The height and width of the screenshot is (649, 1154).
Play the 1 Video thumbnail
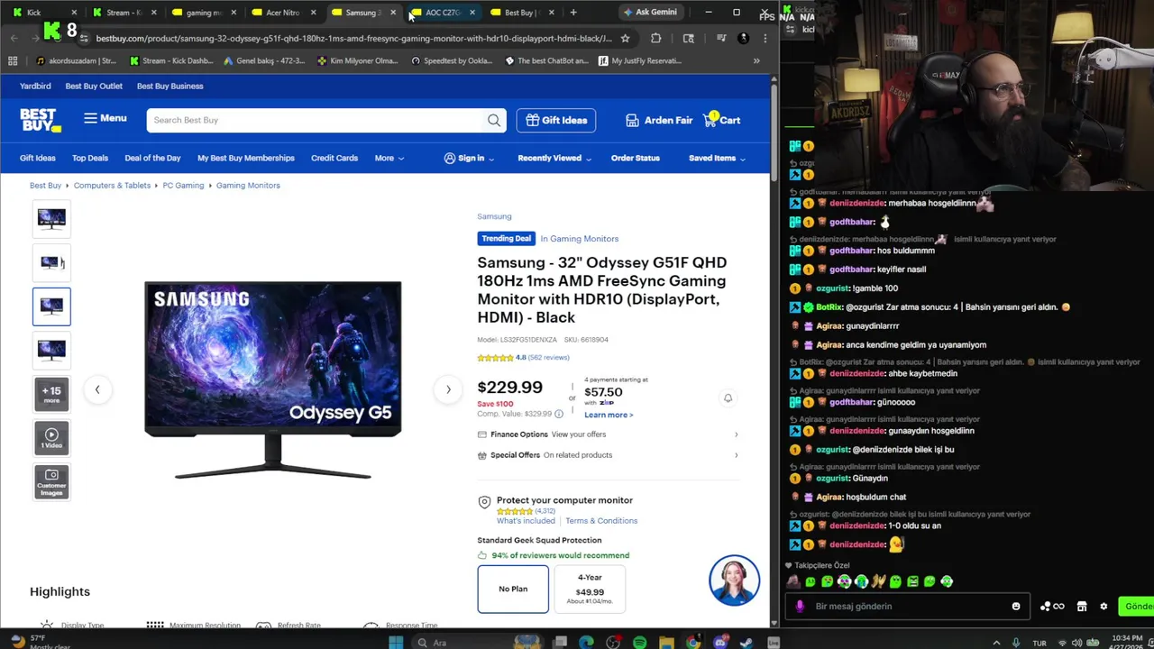tap(51, 438)
